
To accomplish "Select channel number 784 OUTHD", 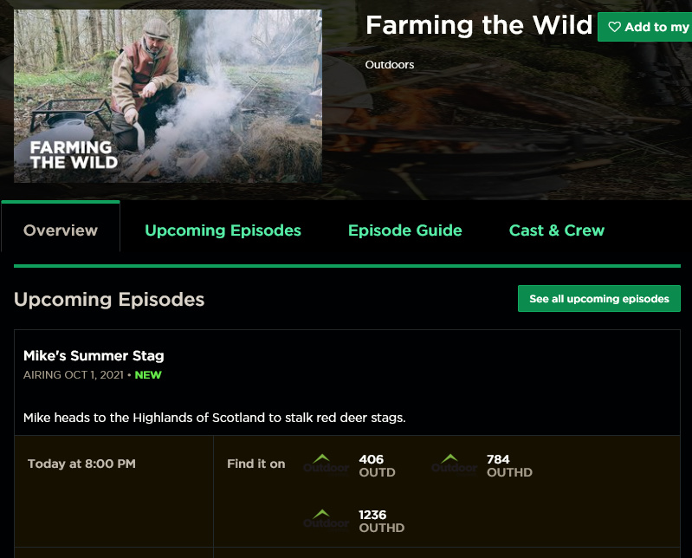I will 509,465.
